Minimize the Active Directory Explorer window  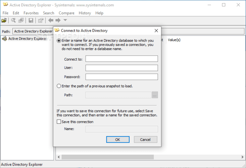209,5
